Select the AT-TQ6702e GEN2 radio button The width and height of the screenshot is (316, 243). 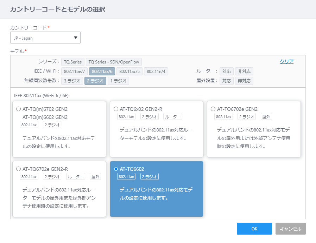click(213, 109)
